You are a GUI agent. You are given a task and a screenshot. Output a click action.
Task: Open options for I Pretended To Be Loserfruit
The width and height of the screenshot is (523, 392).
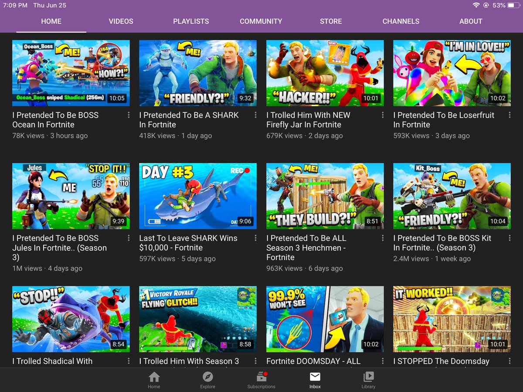pyautogui.click(x=509, y=115)
